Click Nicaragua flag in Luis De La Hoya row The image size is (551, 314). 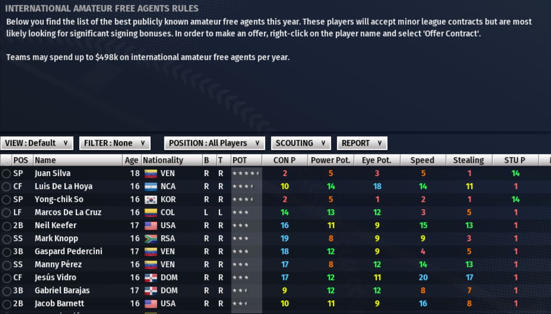[151, 187]
